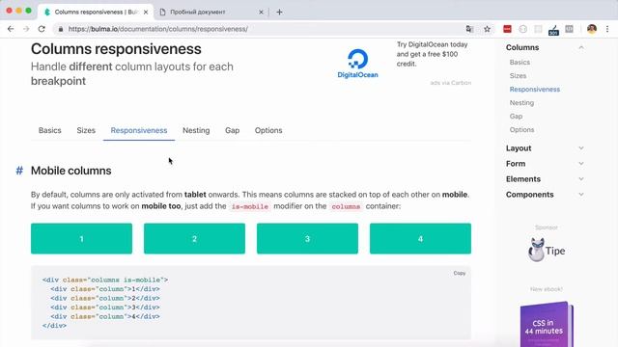Open the Nesting tab
Viewport: 618px width, 347px height.
[196, 130]
